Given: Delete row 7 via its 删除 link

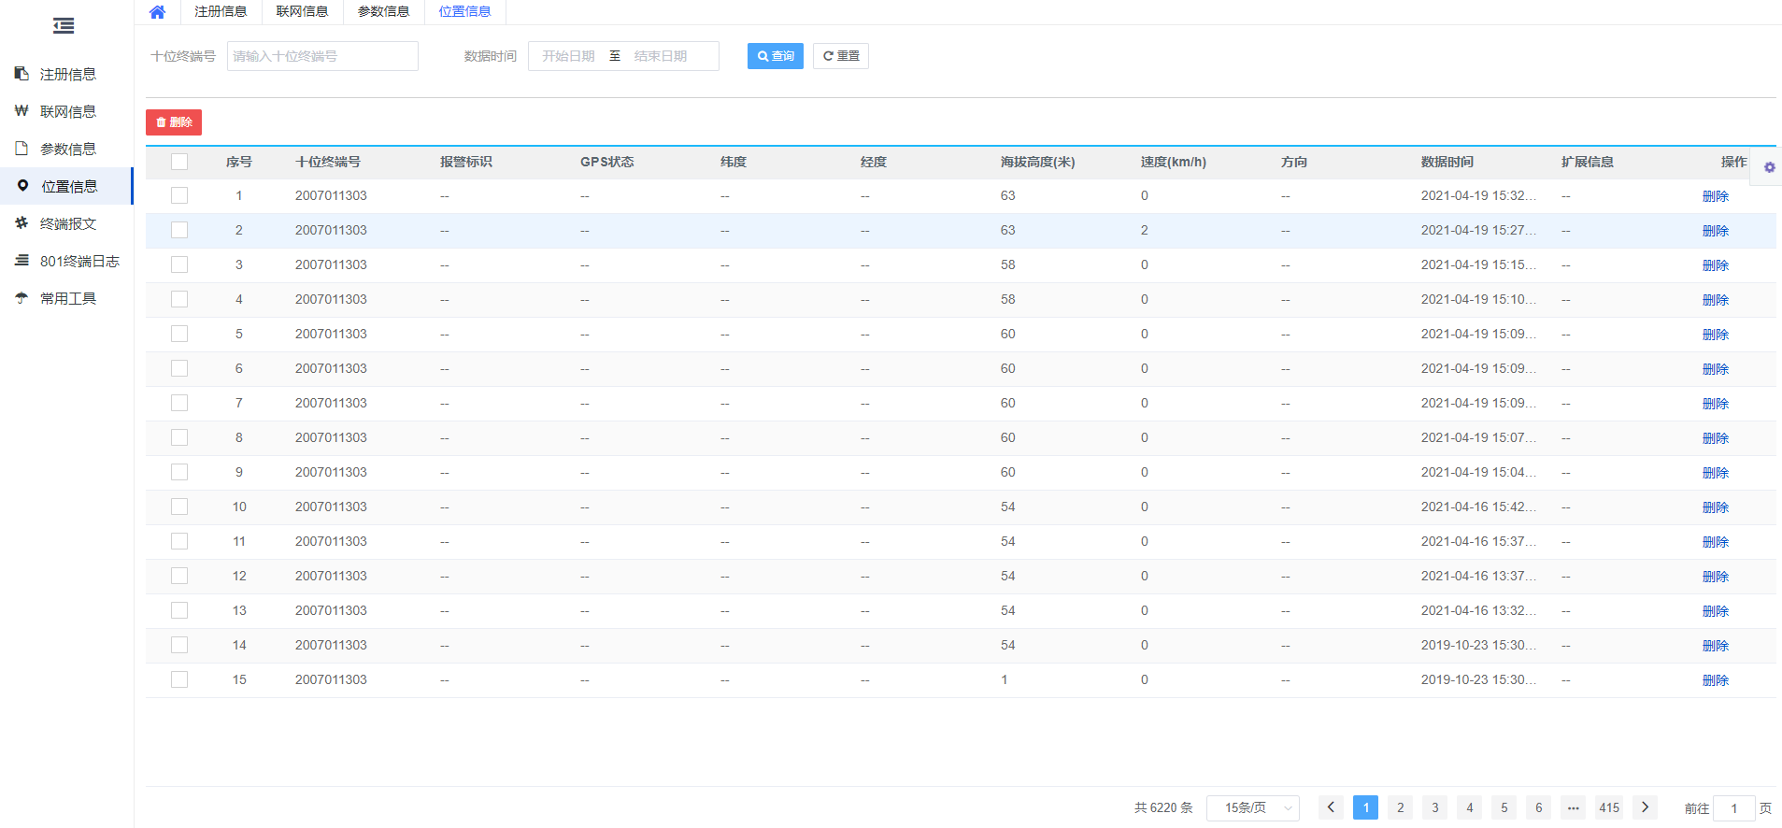Looking at the screenshot, I should [x=1716, y=404].
